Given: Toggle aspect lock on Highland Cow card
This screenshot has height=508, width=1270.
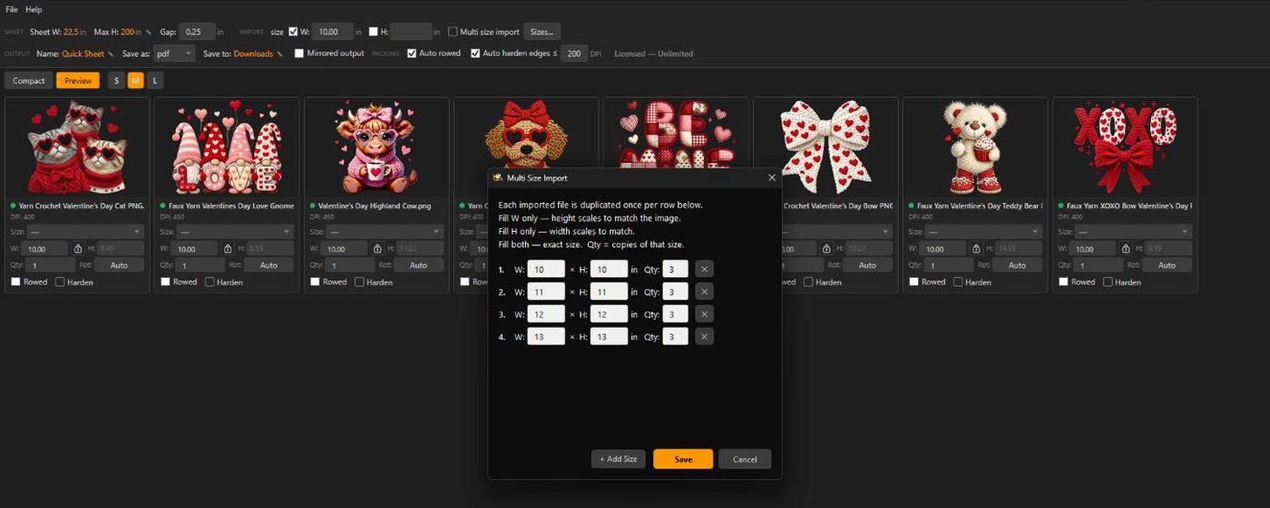Looking at the screenshot, I should click(376, 249).
